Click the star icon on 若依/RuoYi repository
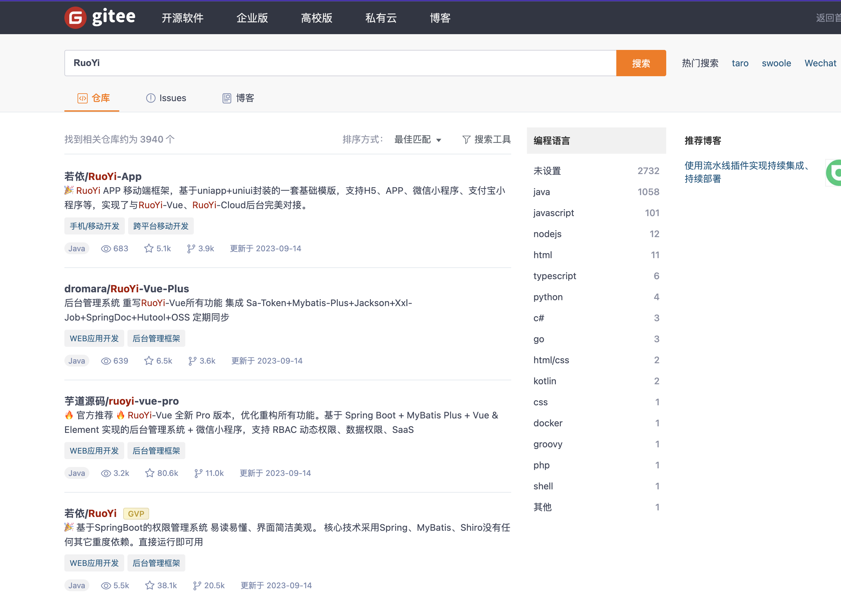 (149, 585)
